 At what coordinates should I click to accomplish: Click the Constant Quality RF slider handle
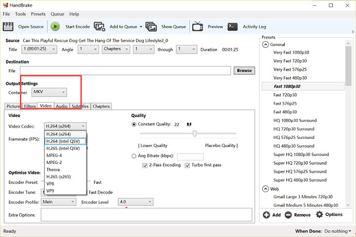[194, 133]
